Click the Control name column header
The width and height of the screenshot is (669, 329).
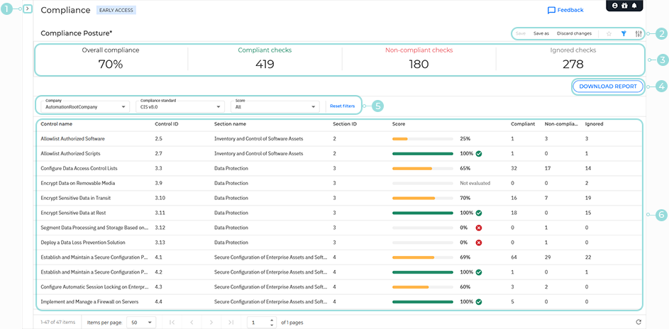pyautogui.click(x=56, y=124)
